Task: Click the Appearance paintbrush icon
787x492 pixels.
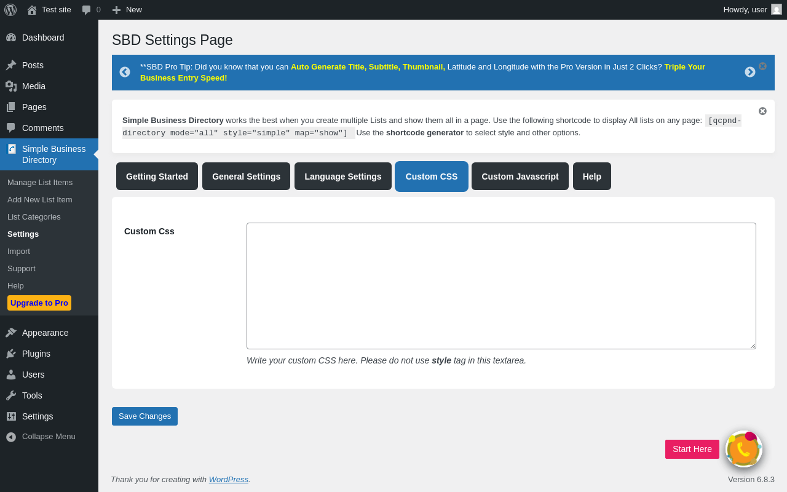Action: tap(11, 333)
